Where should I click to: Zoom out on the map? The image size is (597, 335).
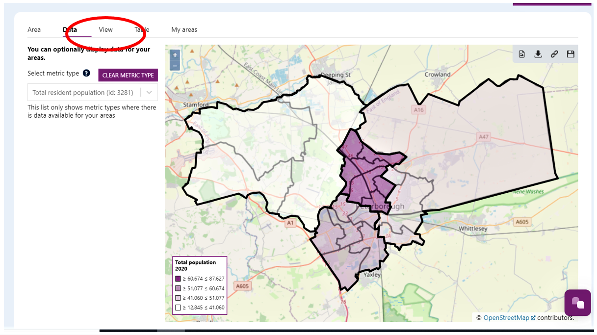(175, 65)
